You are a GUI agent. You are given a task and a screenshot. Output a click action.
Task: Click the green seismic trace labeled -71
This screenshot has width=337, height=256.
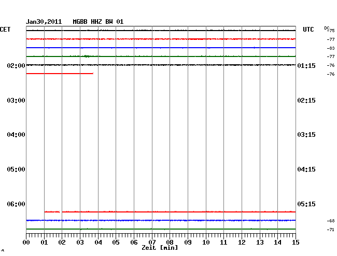[x=161, y=229]
